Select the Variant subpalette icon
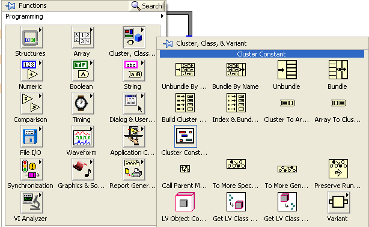 (338, 202)
